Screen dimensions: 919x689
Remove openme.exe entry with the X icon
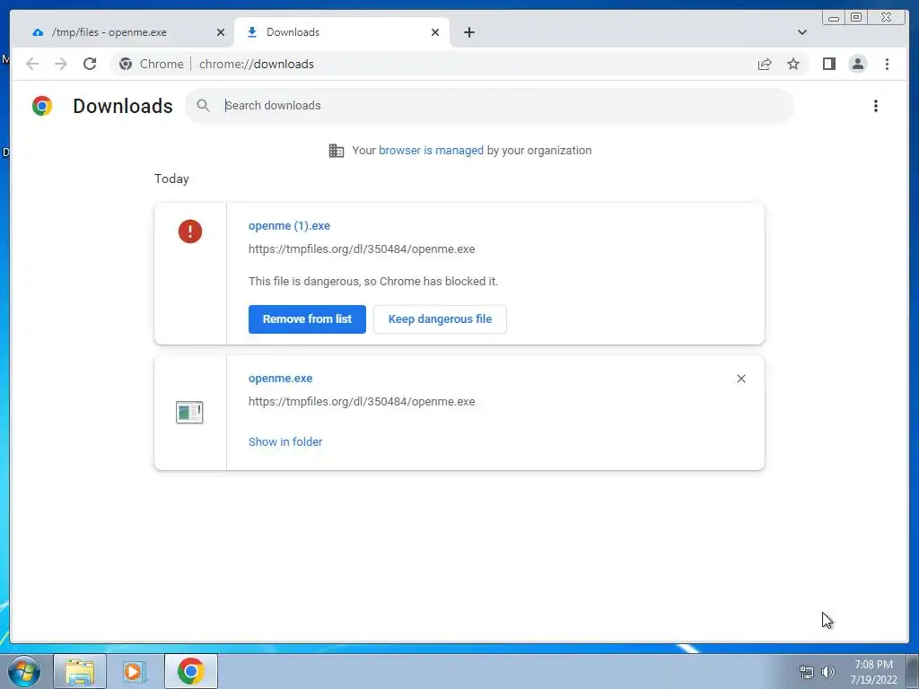point(740,379)
